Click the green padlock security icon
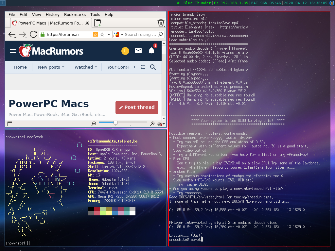 [x=43, y=34]
